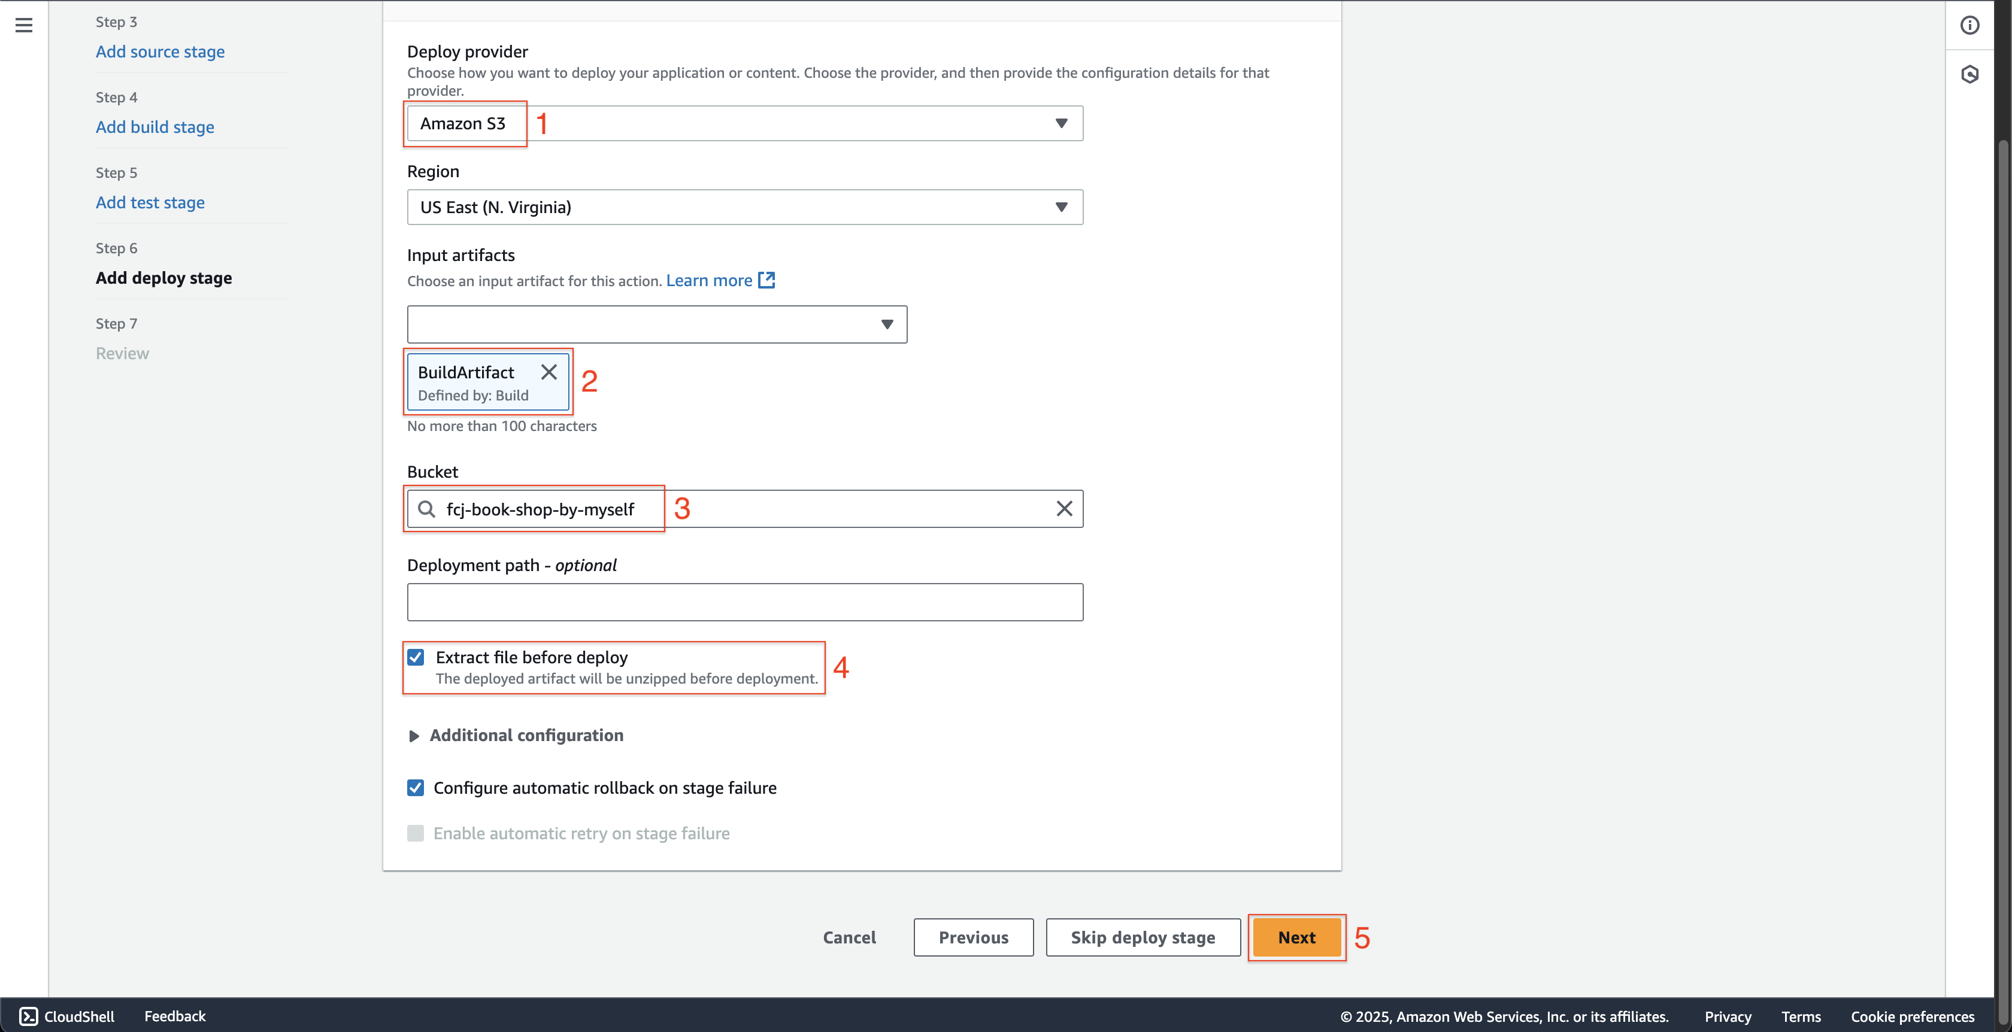
Task: Click the Bucket name input field
Action: click(x=744, y=509)
